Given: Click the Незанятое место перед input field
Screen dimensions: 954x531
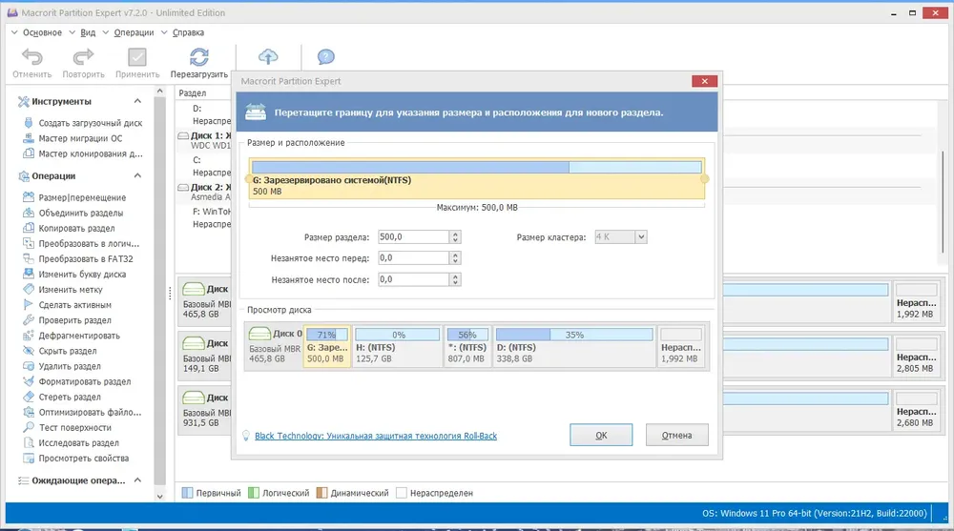Looking at the screenshot, I should click(414, 258).
